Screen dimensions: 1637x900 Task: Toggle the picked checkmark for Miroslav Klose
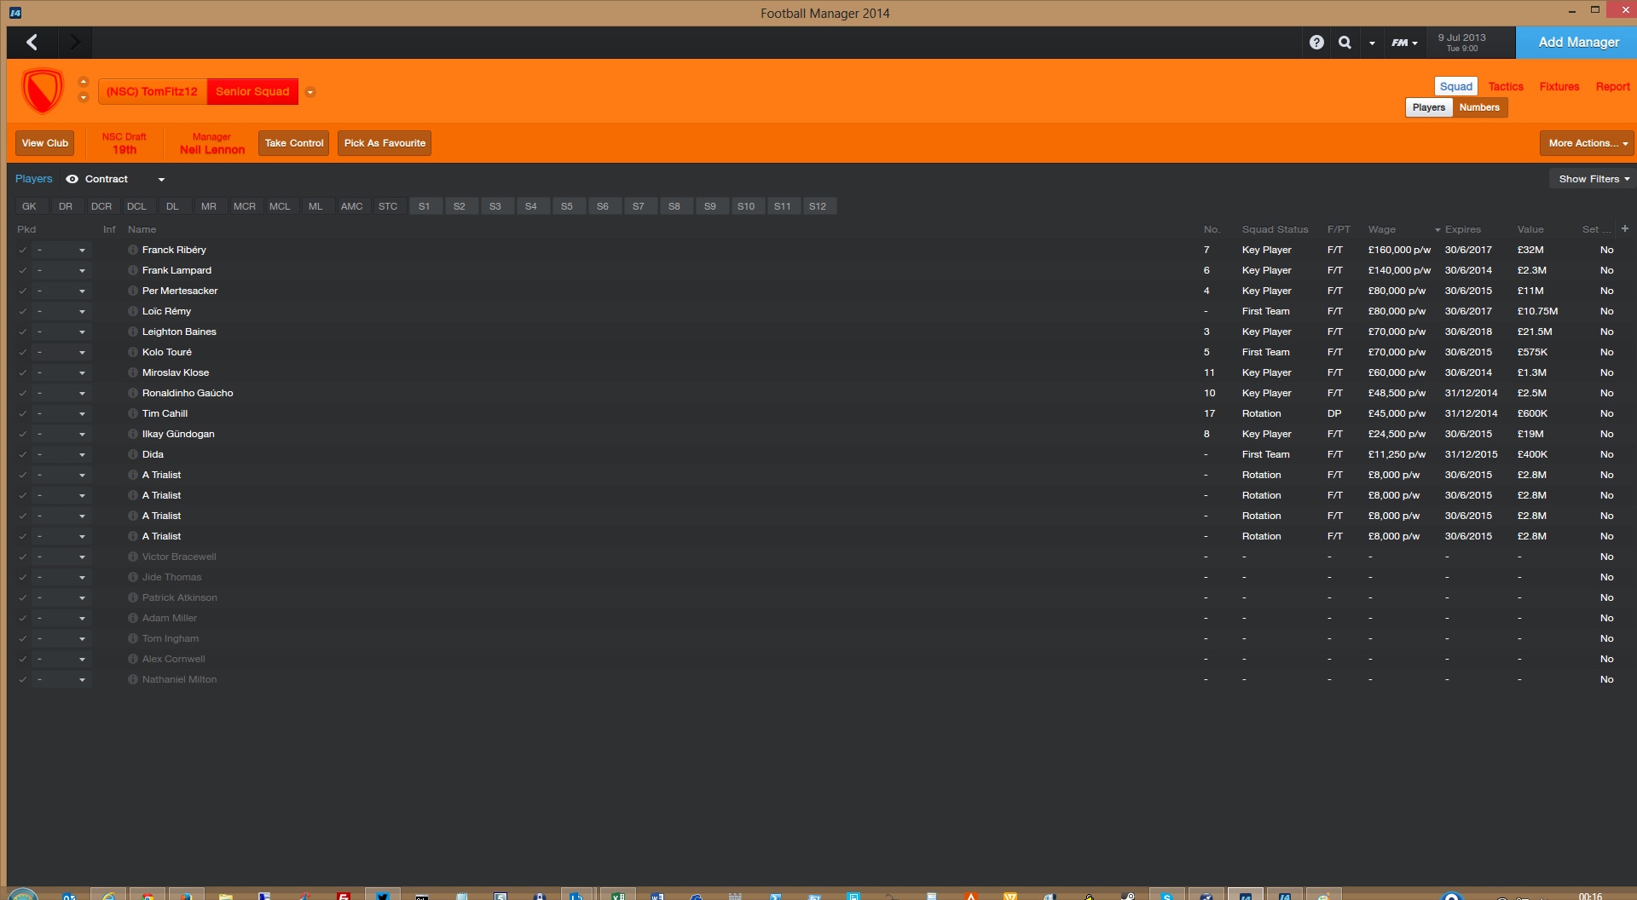click(23, 372)
